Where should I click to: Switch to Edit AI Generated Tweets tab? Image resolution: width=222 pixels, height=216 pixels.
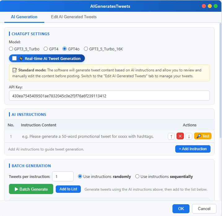point(74,17)
